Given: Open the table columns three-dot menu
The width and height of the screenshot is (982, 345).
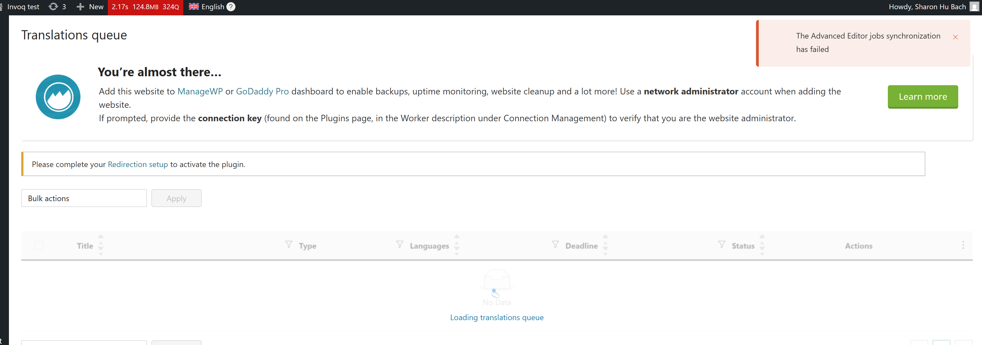Looking at the screenshot, I should pos(963,245).
